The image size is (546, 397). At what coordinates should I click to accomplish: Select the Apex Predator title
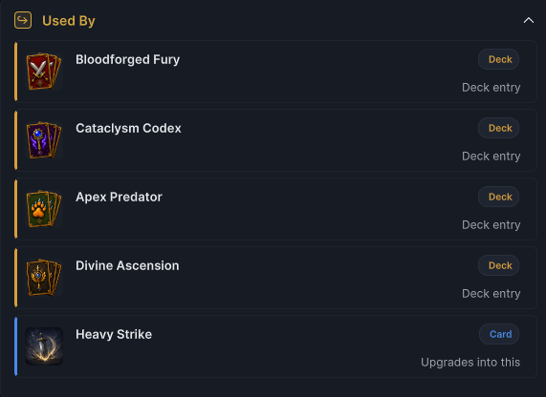coord(119,198)
